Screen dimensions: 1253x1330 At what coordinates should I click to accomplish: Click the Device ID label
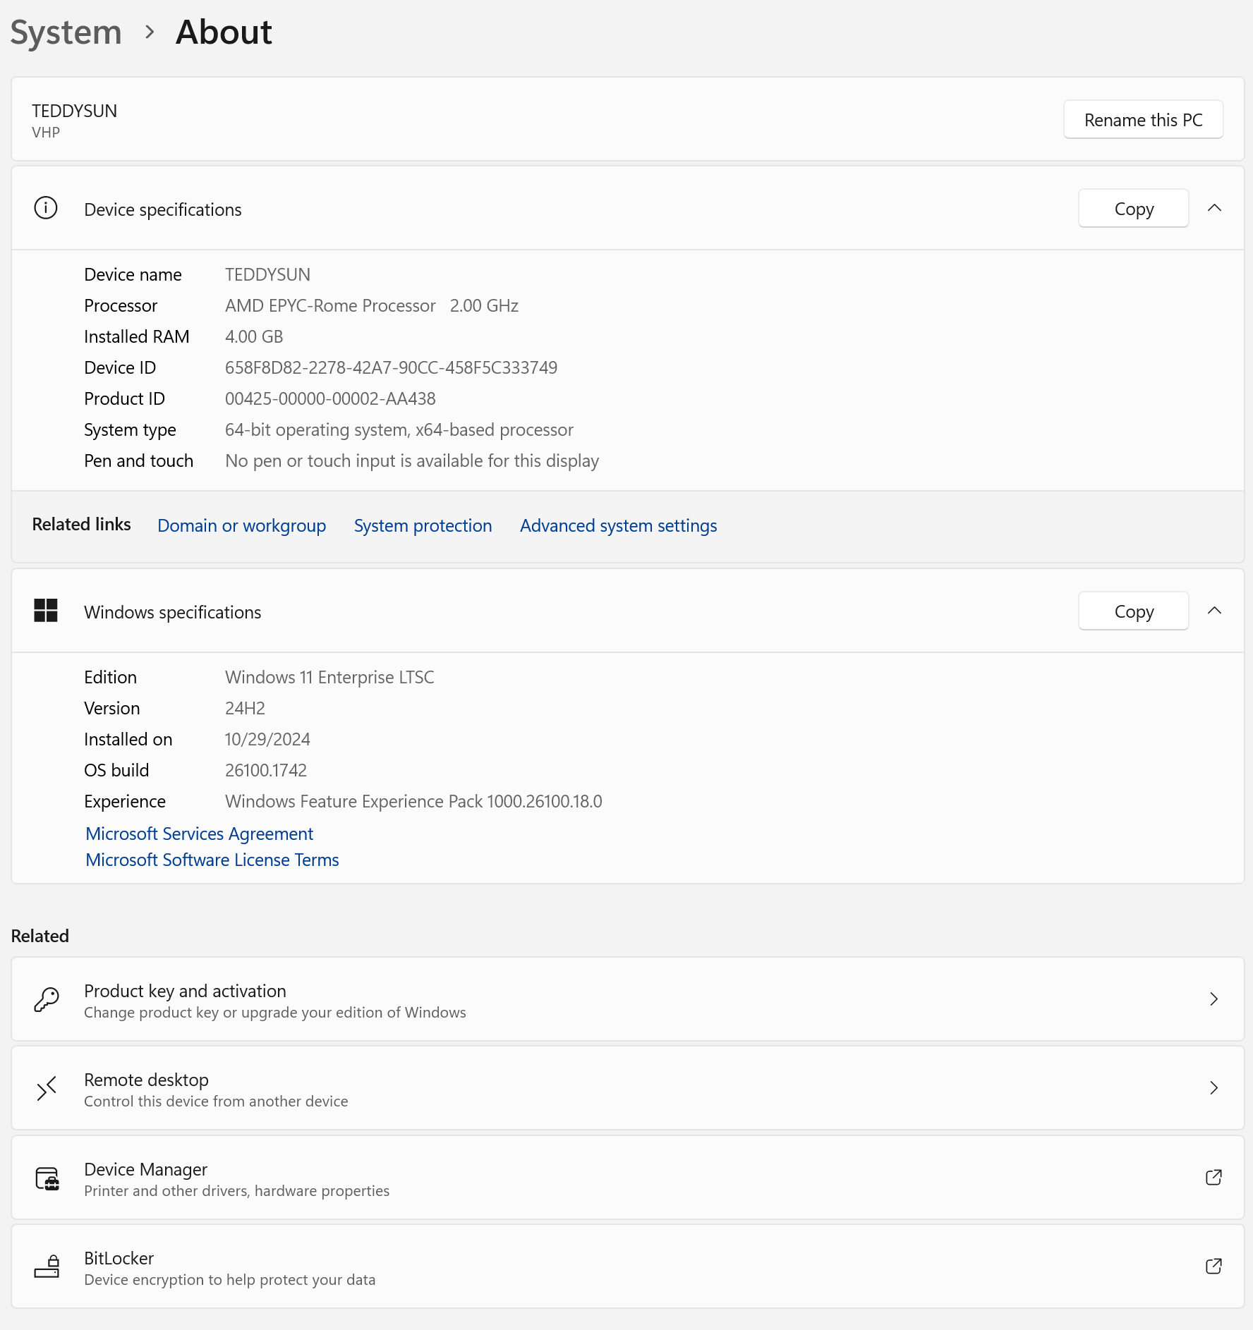(120, 368)
